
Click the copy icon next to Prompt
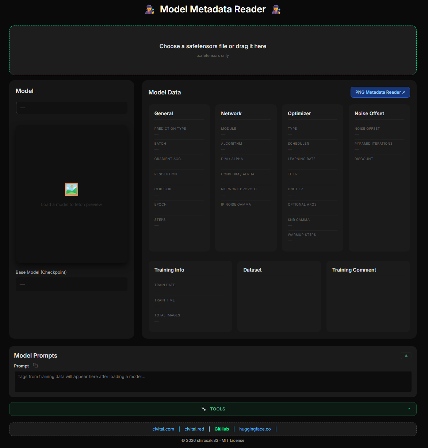point(35,365)
